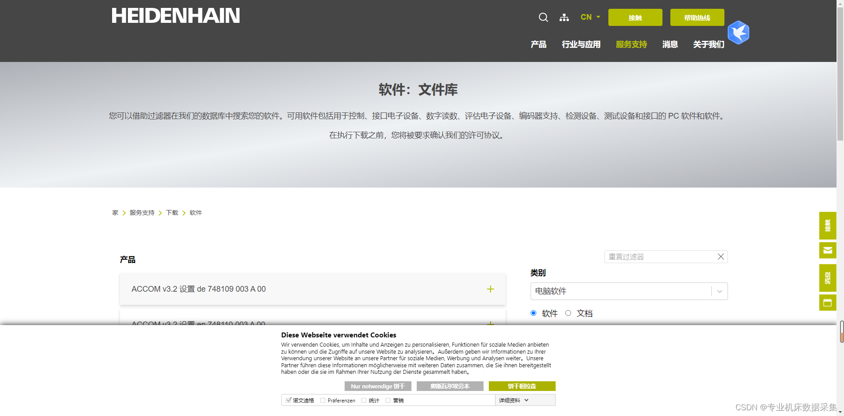844x416 pixels.
Task: Open the site search magnifier icon
Action: 543,17
